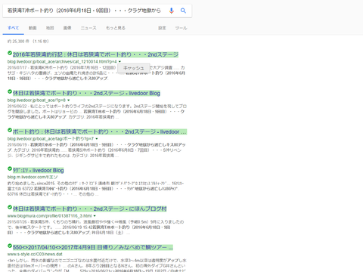Open the もっと見る menu
Screen dimensions: 363x272
coord(116,28)
